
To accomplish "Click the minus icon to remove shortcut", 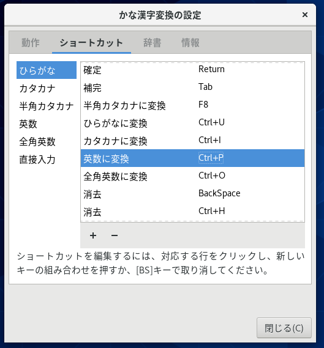I will point(115,235).
